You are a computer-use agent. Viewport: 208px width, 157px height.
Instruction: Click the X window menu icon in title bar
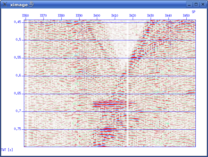tap(5, 4)
